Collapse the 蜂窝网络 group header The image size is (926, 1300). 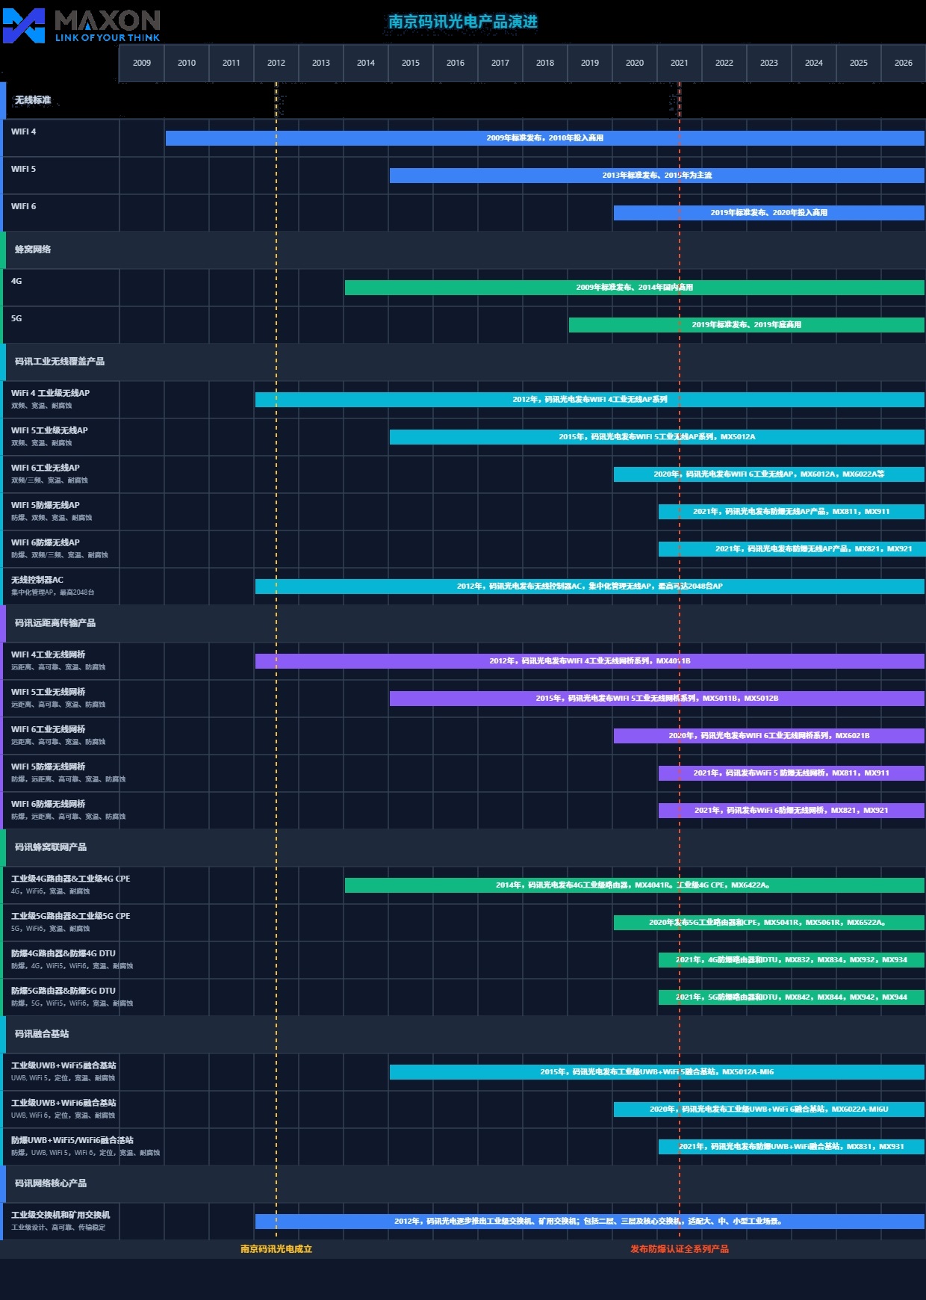(x=33, y=250)
